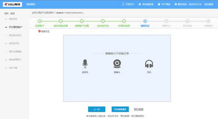Open 开立期货账户 in the left sidebar
Image resolution: width=218 pixels, height=119 pixels.
16,27
